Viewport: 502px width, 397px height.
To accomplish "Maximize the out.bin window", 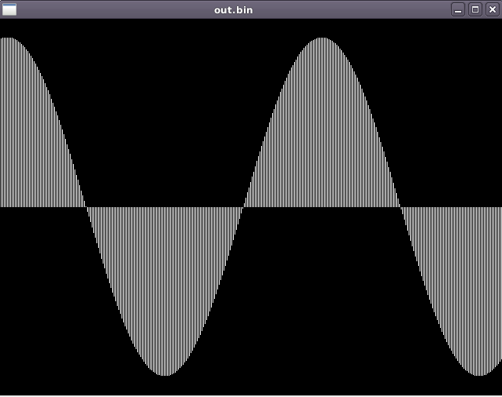I will point(475,9).
